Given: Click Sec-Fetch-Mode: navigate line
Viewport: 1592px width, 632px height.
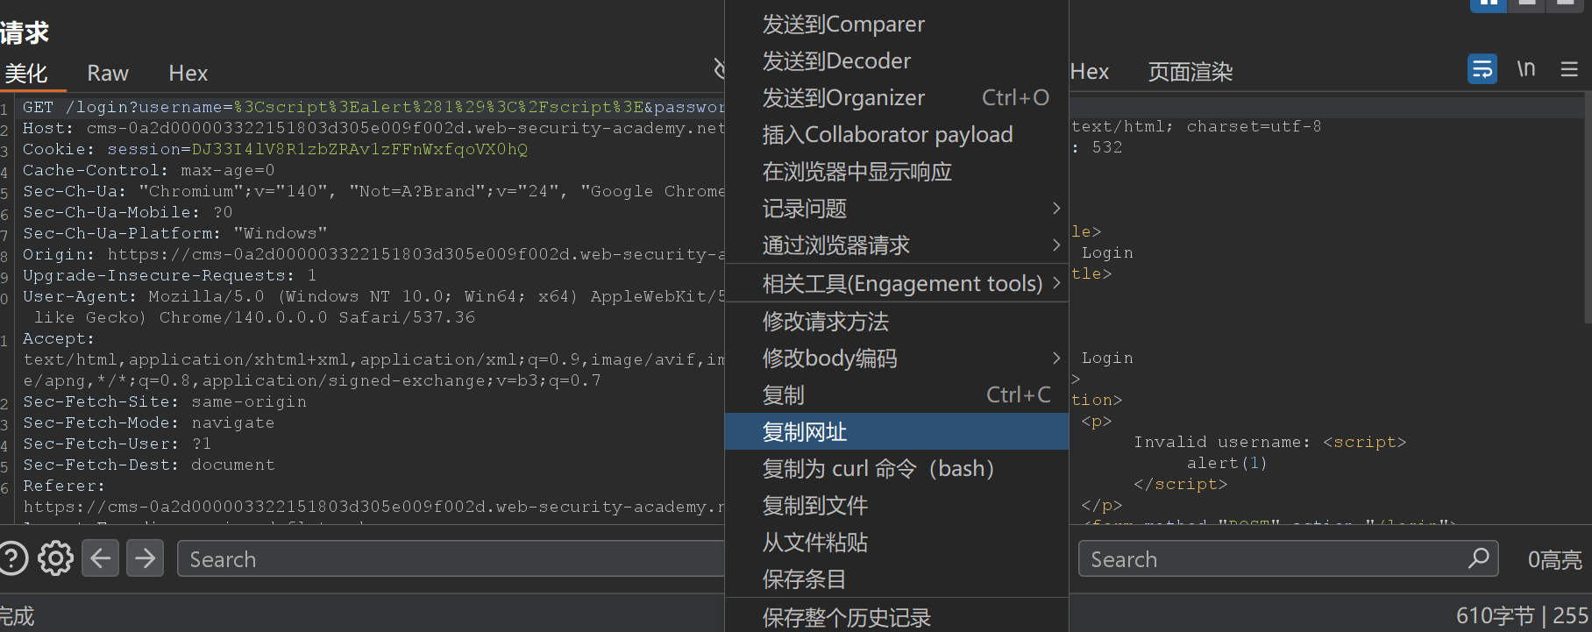Looking at the screenshot, I should pos(148,423).
